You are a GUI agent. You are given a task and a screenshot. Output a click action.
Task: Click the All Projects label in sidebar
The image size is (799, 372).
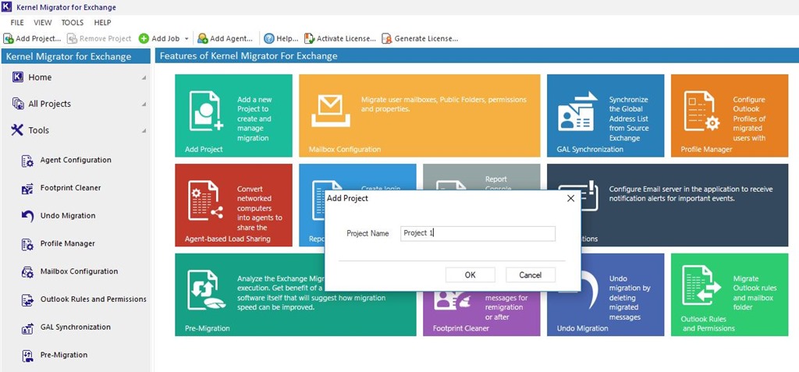pyautogui.click(x=49, y=104)
